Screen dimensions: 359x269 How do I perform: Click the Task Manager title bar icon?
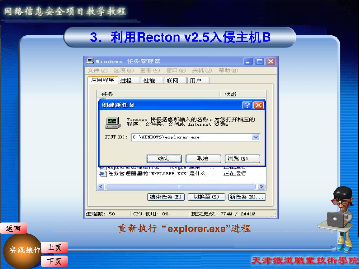click(90, 61)
